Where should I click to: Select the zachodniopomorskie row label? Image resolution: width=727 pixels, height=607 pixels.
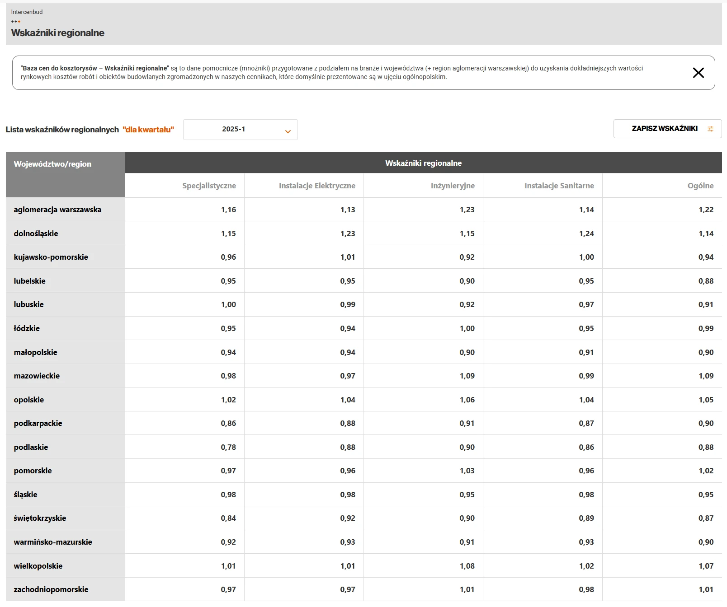51,589
